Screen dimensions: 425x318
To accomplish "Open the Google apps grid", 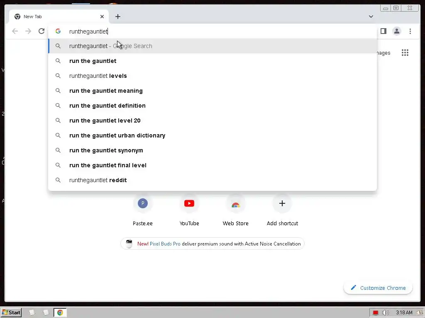I will point(405,53).
